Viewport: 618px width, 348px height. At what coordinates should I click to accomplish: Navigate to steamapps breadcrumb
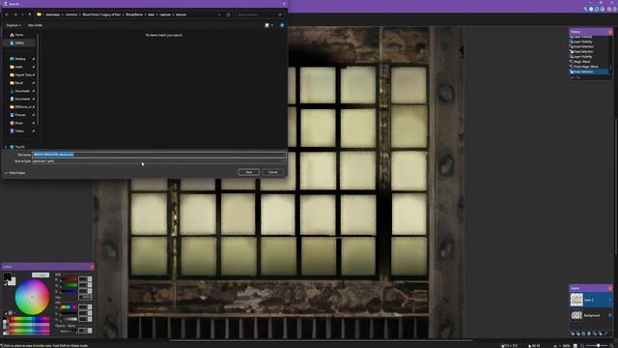pos(53,14)
